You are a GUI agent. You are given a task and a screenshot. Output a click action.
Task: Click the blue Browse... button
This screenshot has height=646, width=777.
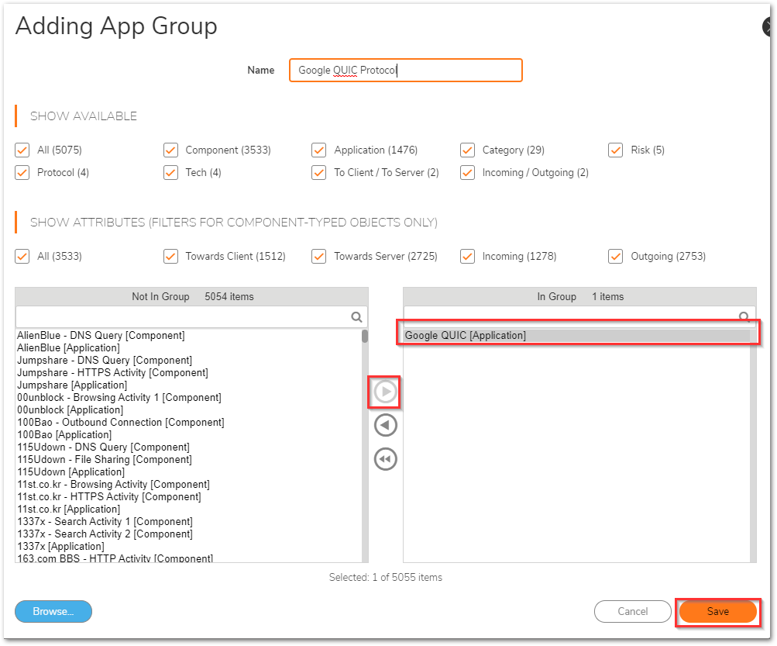(53, 611)
